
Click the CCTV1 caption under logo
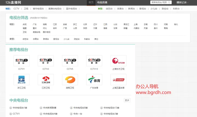point(22,69)
